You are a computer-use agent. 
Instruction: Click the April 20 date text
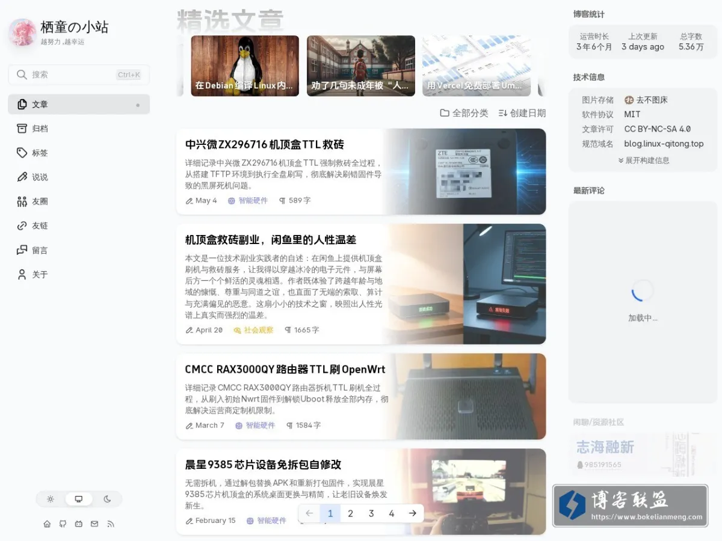(205, 330)
